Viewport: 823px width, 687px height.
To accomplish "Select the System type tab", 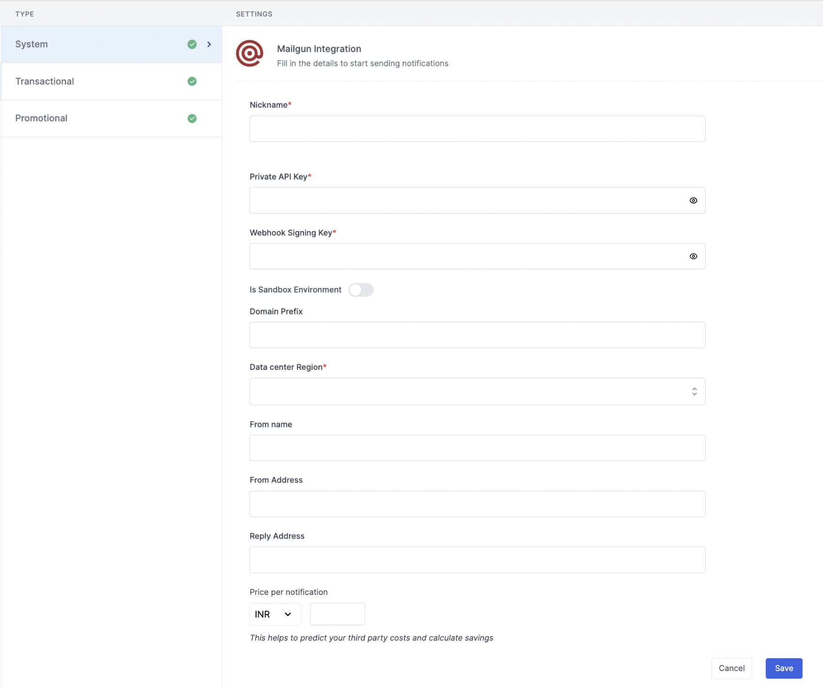I will point(111,44).
